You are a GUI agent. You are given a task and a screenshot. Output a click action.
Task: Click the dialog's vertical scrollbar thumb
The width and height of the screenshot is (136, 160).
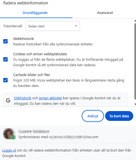[135, 61]
